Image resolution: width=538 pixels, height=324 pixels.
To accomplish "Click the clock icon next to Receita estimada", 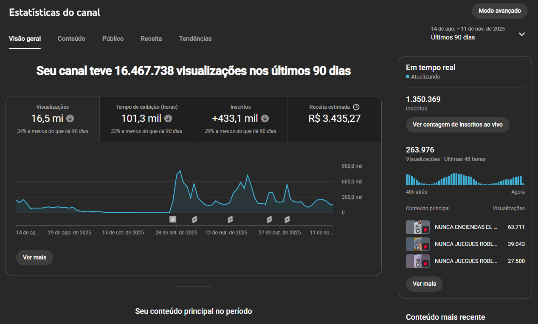I will (356, 107).
